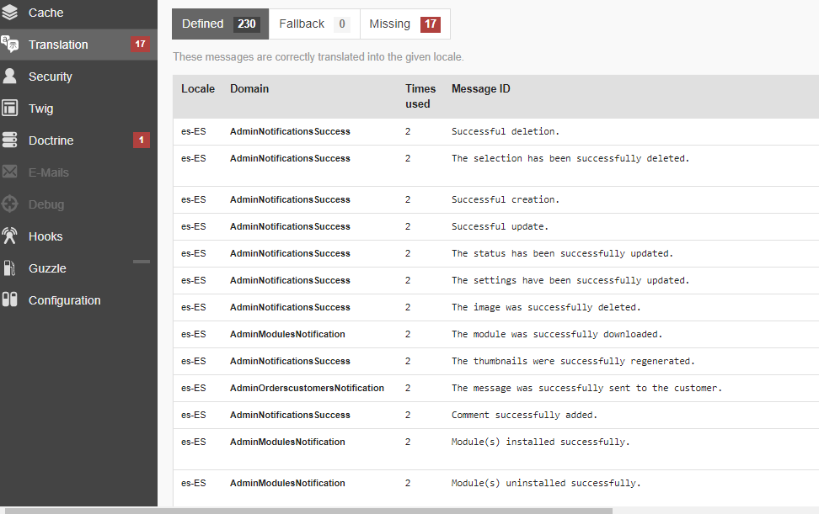Screen dimensions: 819x514
Task: Click the Doctrine database icon
Action: (x=10, y=140)
